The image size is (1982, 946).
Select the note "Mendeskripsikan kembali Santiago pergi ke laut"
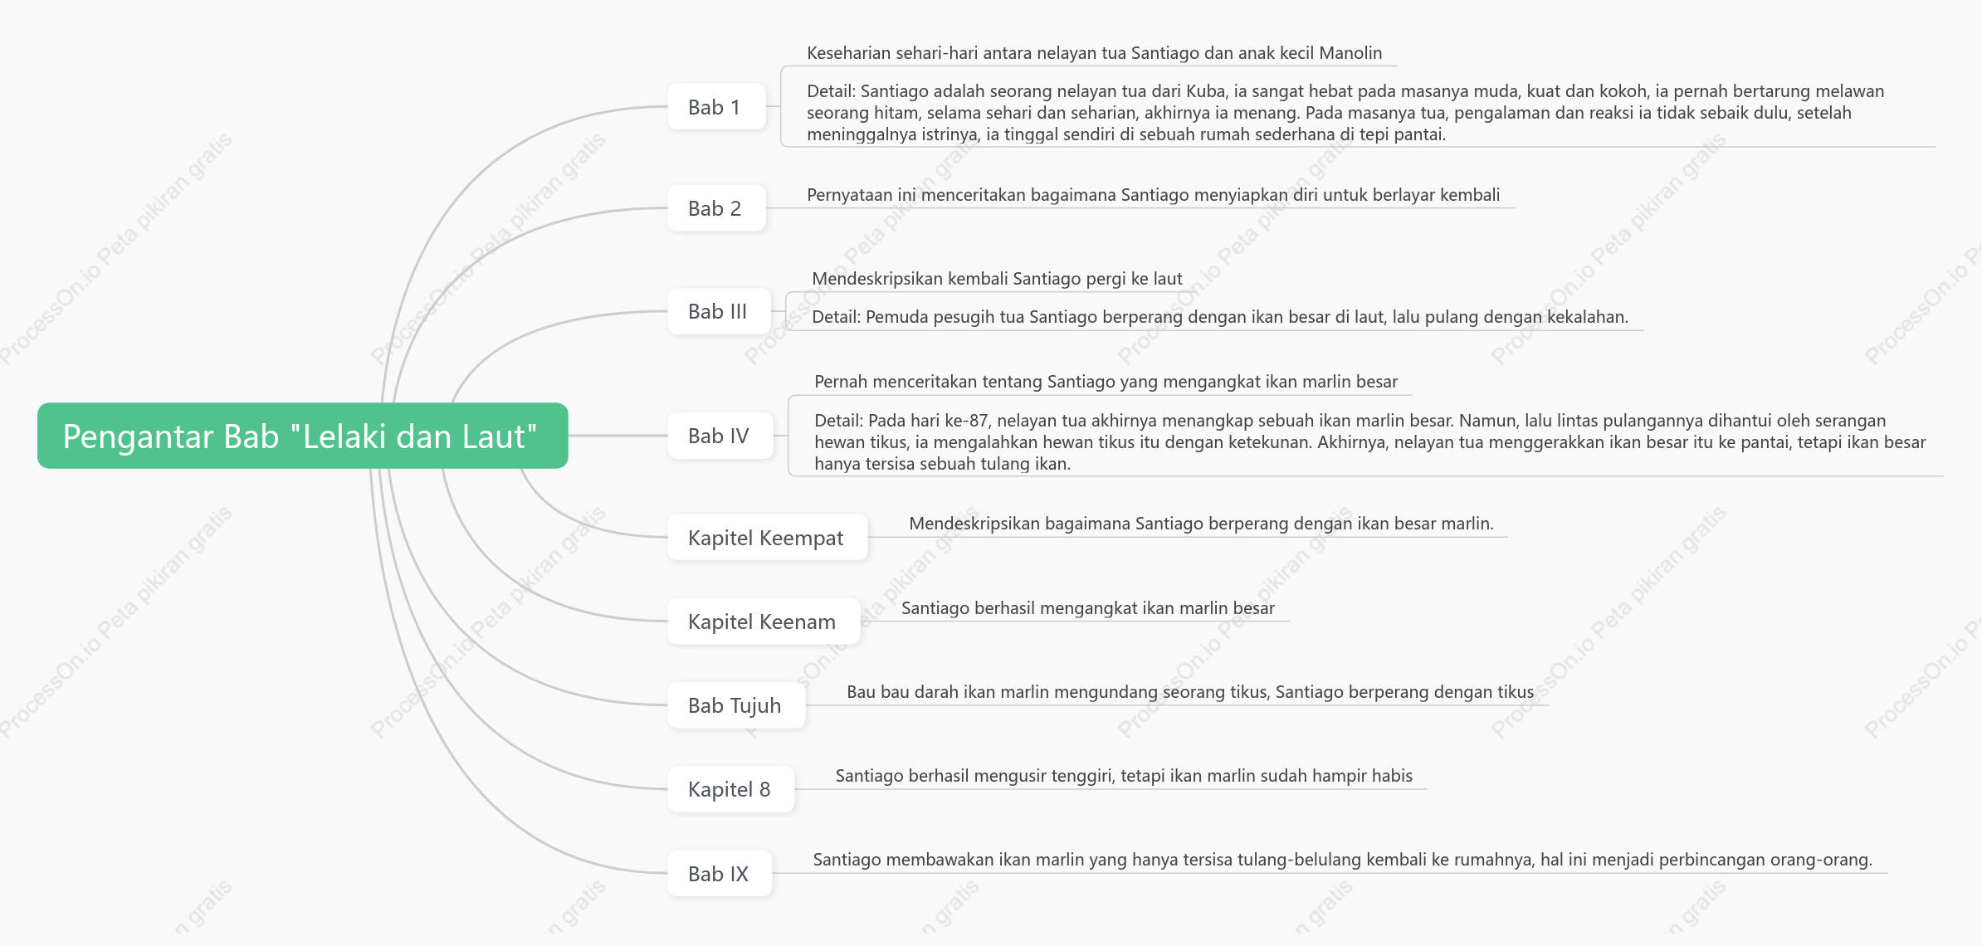coord(997,279)
